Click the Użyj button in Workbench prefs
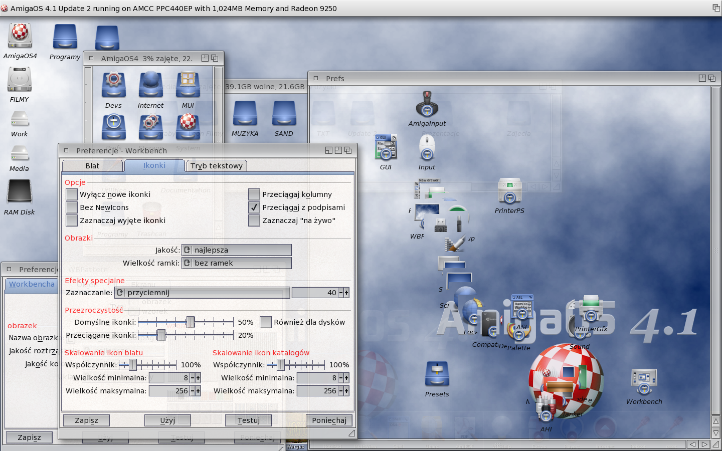722x451 pixels. pos(167,420)
